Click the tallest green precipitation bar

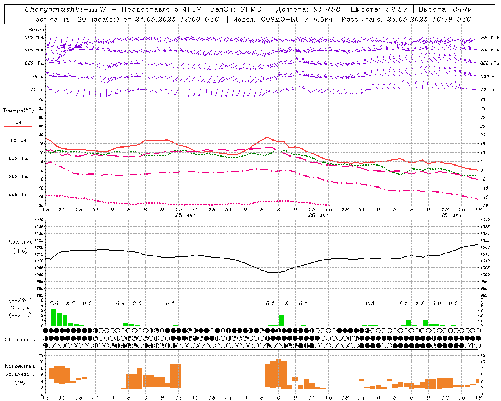pyautogui.click(x=54, y=317)
